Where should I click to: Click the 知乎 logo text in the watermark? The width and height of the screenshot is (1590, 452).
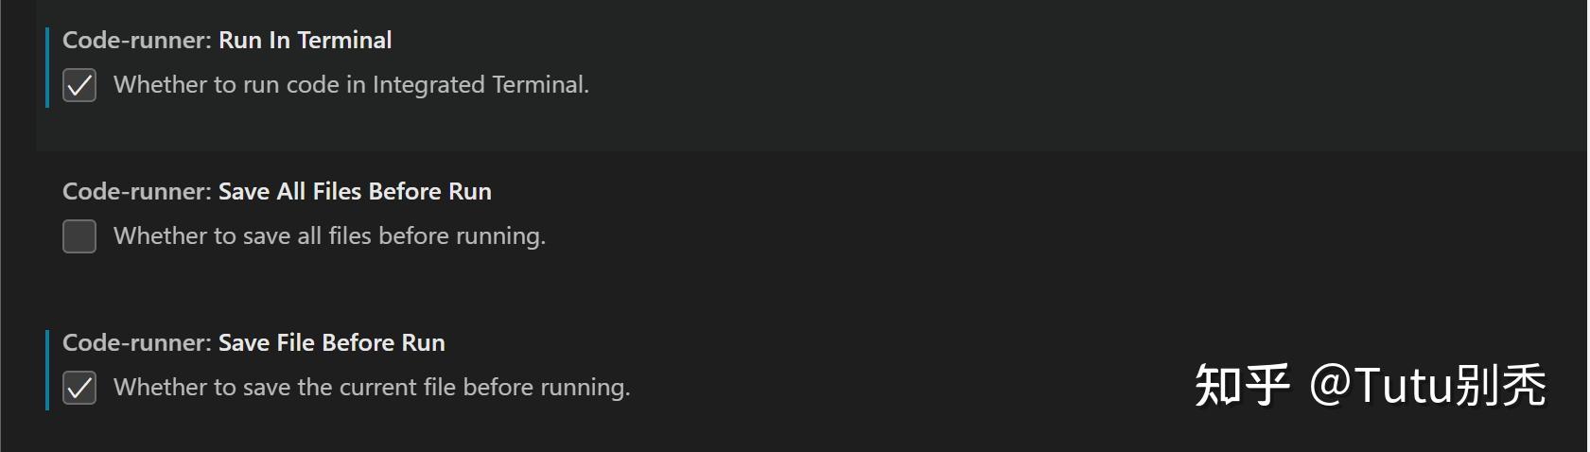click(1242, 386)
